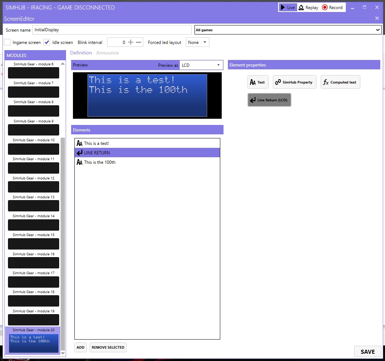Viewport: 385px width, 361px height.
Task: Start Record mode
Action: click(332, 7)
